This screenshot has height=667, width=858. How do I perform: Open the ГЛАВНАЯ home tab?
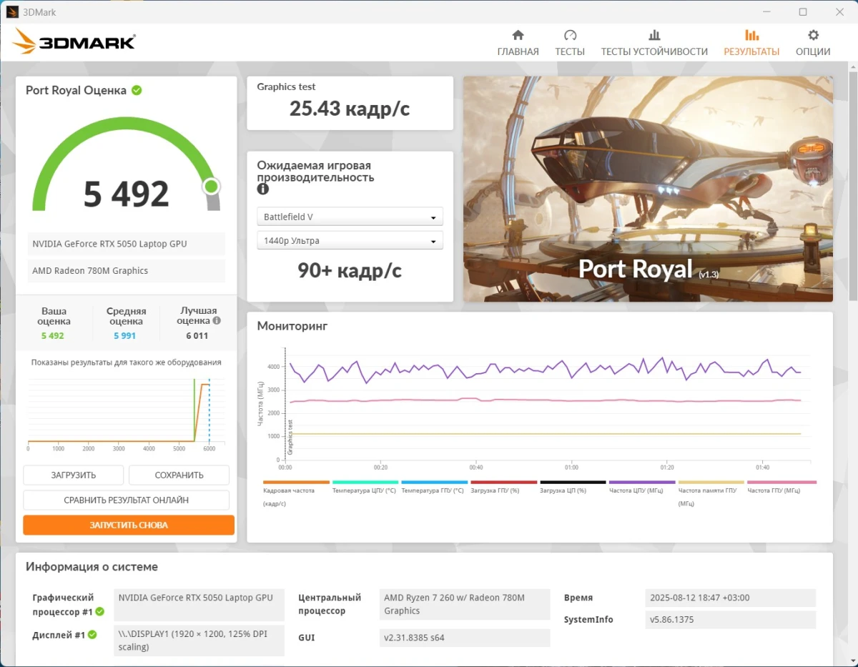pos(518,44)
